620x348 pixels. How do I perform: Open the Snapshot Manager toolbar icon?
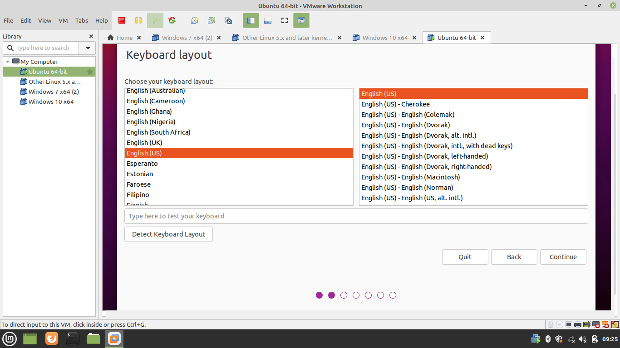(x=229, y=20)
